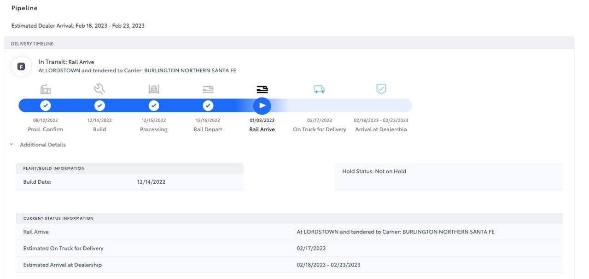Click the black Rail Arrive train icon
The image size is (589, 279).
click(262, 89)
